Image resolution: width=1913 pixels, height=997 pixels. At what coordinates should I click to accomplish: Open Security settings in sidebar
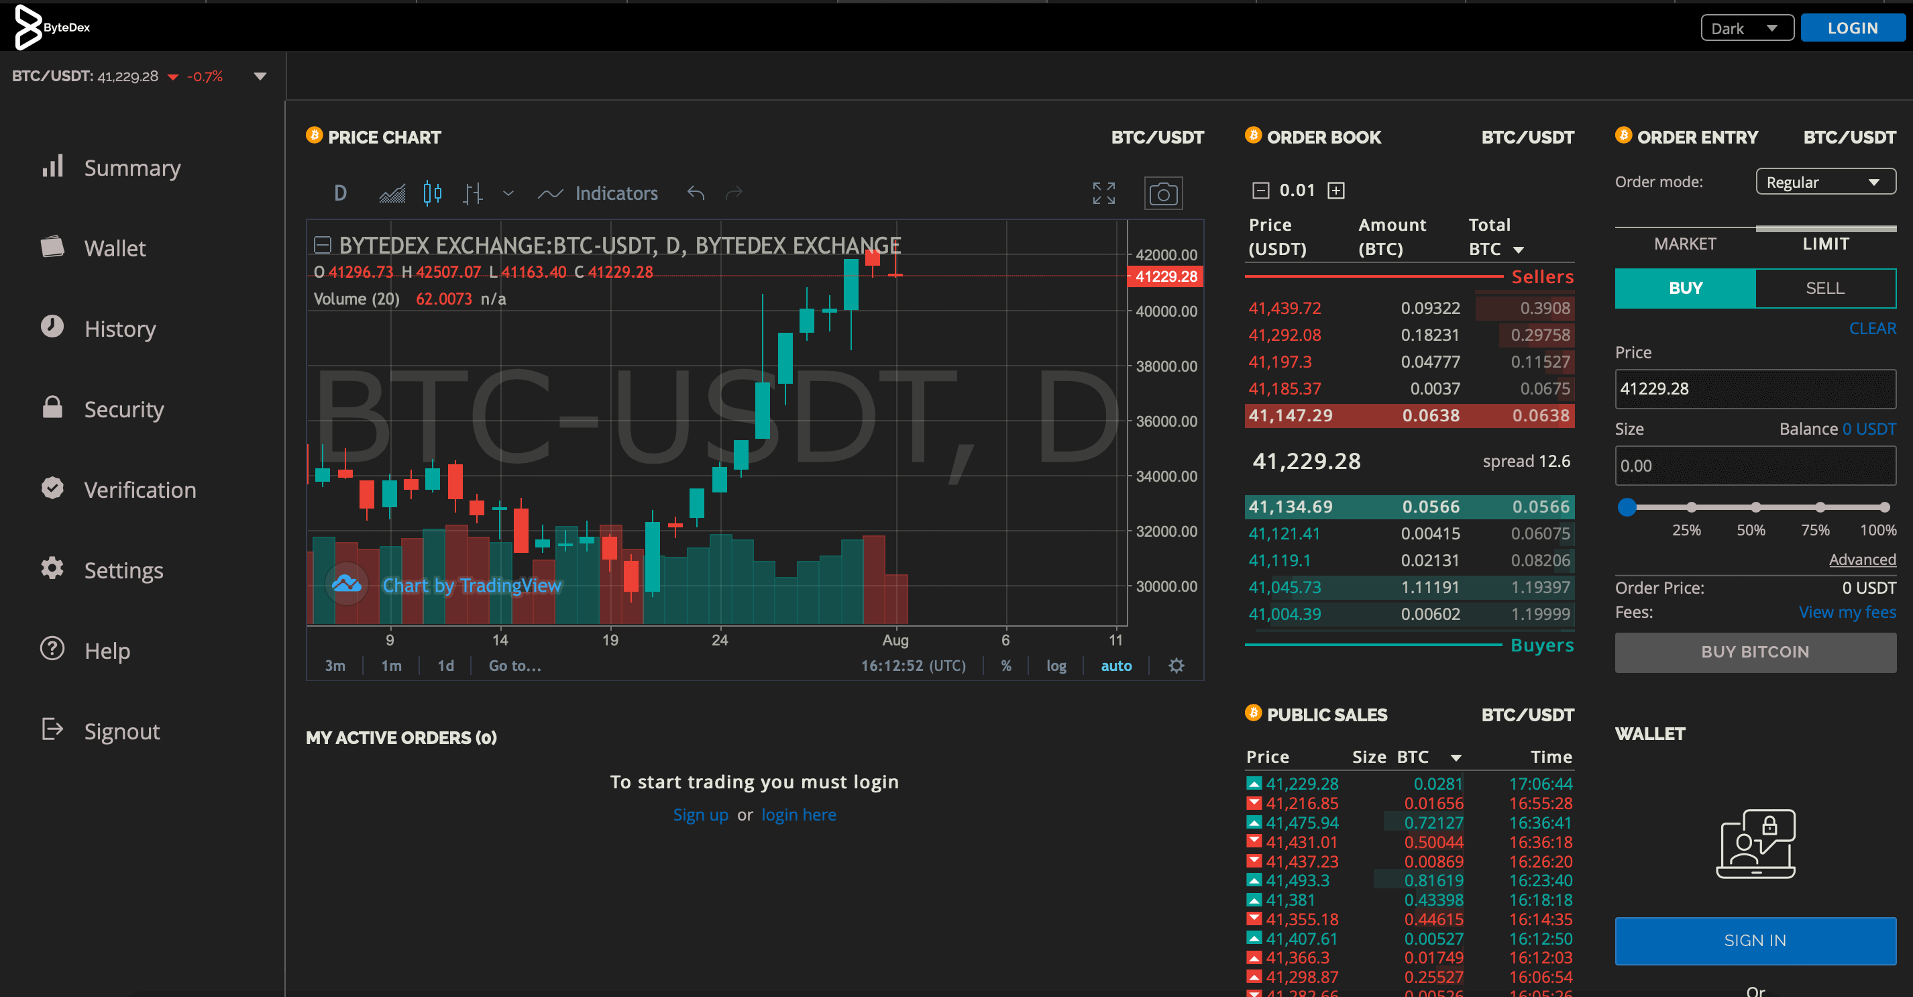click(102, 409)
